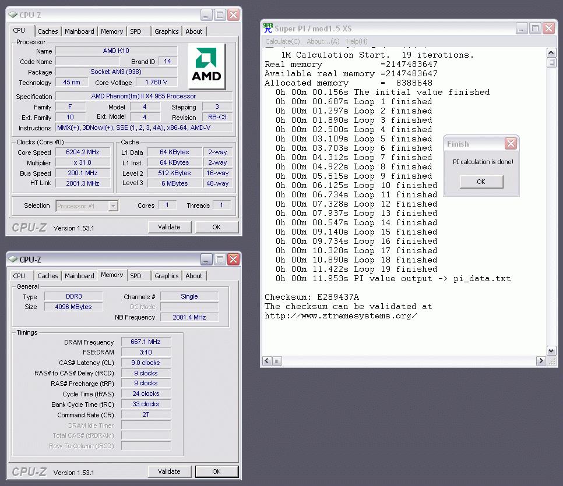This screenshot has width=563, height=486.
Task: Click the HT Link 2001.3 MHz value
Action: click(83, 183)
